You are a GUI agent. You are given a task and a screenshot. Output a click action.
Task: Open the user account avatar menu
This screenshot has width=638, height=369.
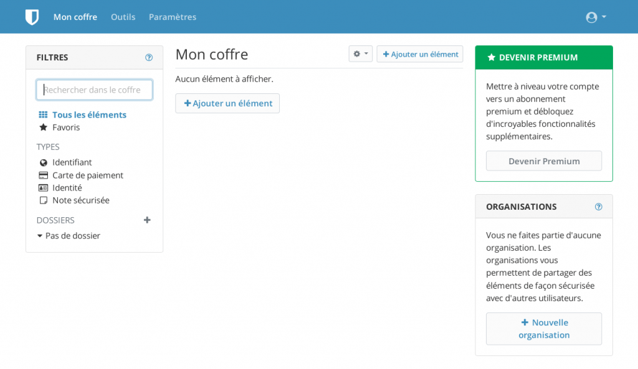[x=596, y=17]
